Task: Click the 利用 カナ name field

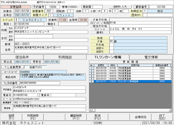Action: (33, 28)
